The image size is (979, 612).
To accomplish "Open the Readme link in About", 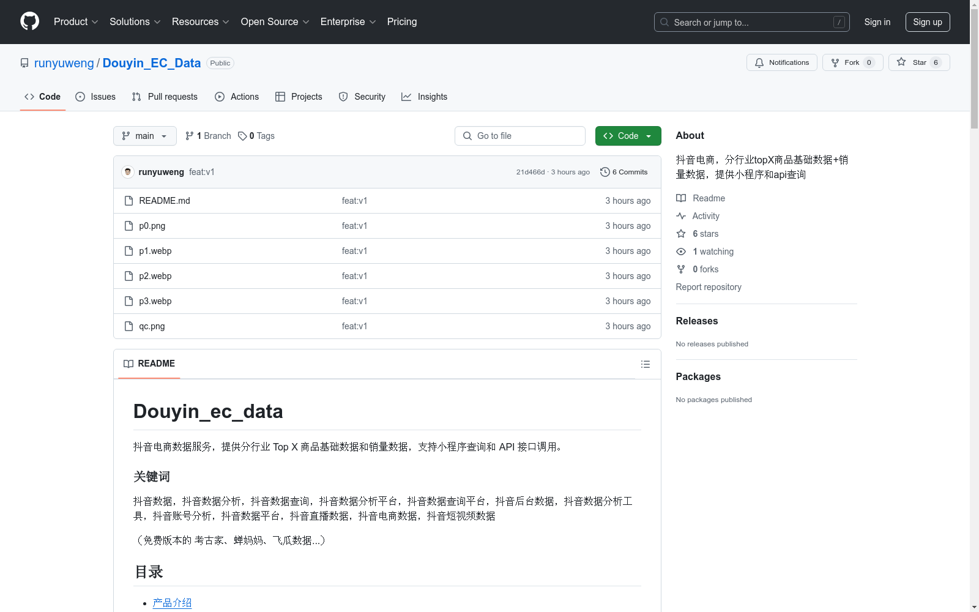I will [701, 198].
